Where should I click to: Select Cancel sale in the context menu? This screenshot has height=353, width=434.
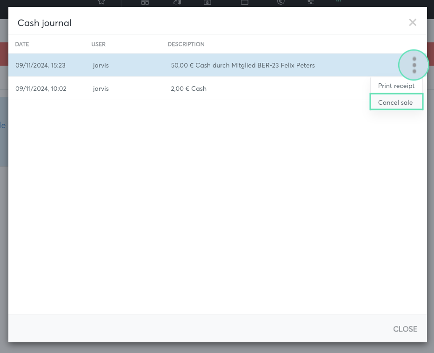pos(396,102)
